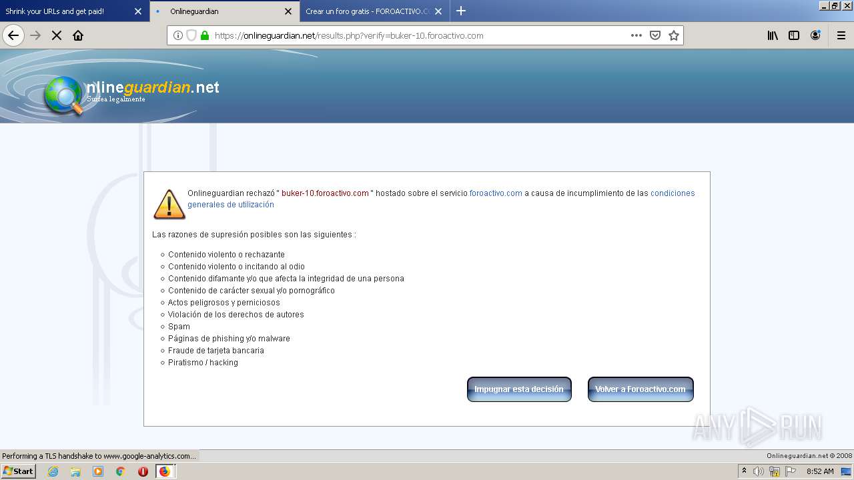The width and height of the screenshot is (854, 480).
Task: Click Show desktop button in tray
Action: coord(847,471)
